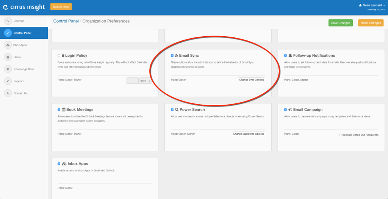Open Knowledge Base in the sidebar

[x=24, y=69]
